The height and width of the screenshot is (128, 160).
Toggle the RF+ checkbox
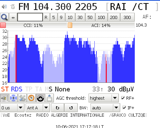coord(123,98)
